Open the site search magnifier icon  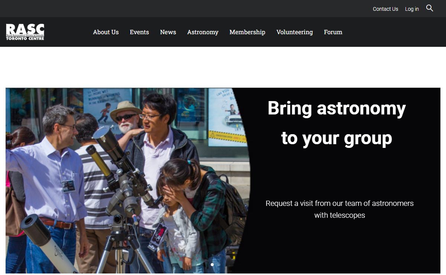(x=430, y=8)
